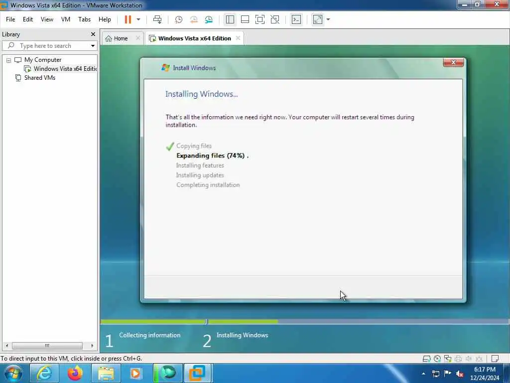Open the stretch guest dropdown arrow
The width and height of the screenshot is (510, 383).
(x=328, y=19)
